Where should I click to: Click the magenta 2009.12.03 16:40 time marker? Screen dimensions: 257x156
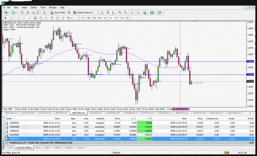[x=180, y=109]
